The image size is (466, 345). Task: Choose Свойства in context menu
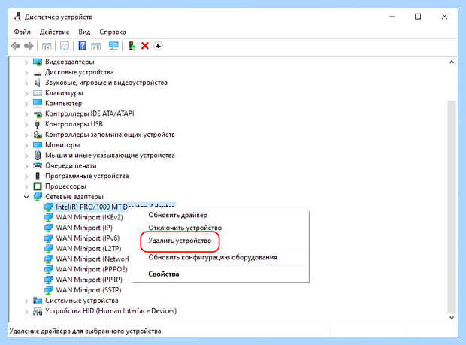163,274
